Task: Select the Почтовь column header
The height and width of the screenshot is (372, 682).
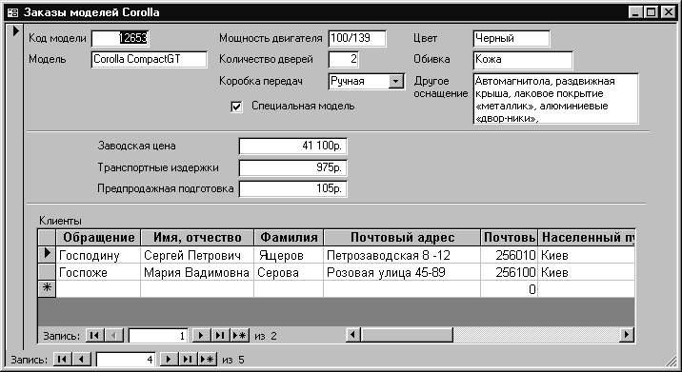Action: point(510,237)
